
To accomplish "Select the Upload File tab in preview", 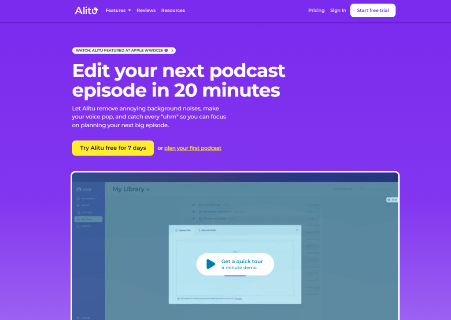I will (183, 230).
